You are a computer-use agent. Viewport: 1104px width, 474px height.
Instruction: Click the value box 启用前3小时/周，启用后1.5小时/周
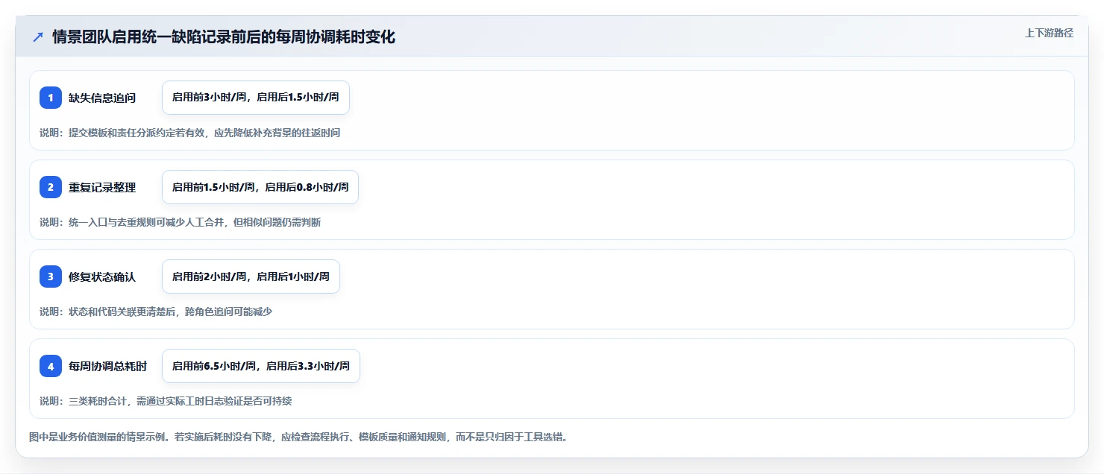point(256,98)
